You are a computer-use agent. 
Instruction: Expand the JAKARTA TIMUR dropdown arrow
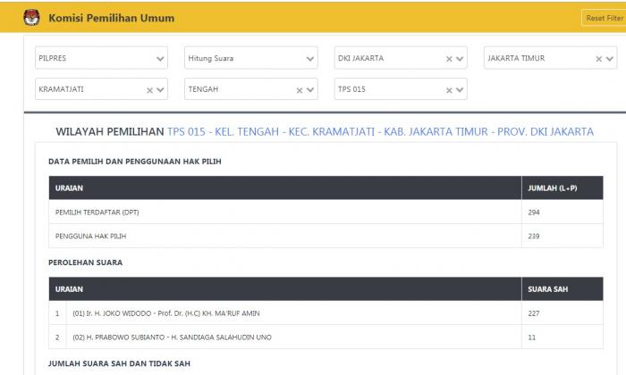611,59
